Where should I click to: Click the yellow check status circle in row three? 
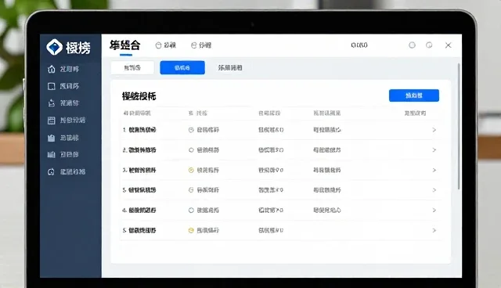tap(191, 170)
